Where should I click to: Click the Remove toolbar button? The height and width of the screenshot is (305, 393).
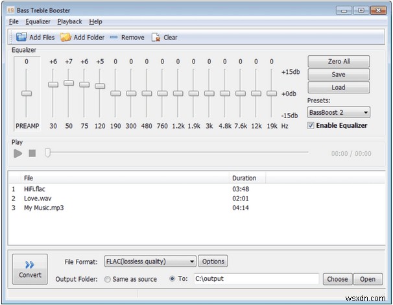[127, 38]
